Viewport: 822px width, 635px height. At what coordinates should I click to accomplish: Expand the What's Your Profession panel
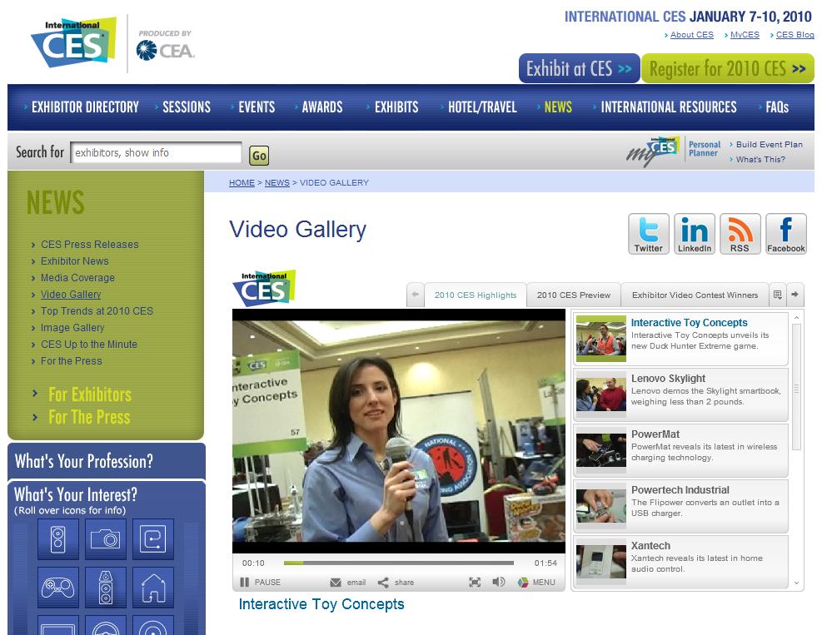pos(107,461)
